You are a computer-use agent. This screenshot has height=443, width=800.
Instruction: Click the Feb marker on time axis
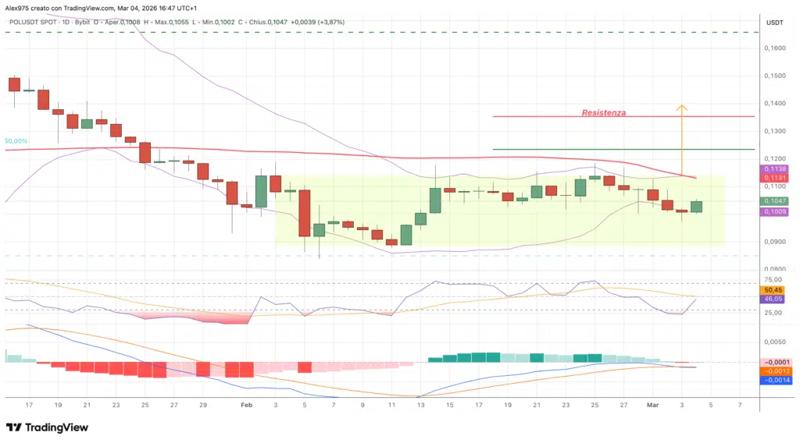coord(247,405)
